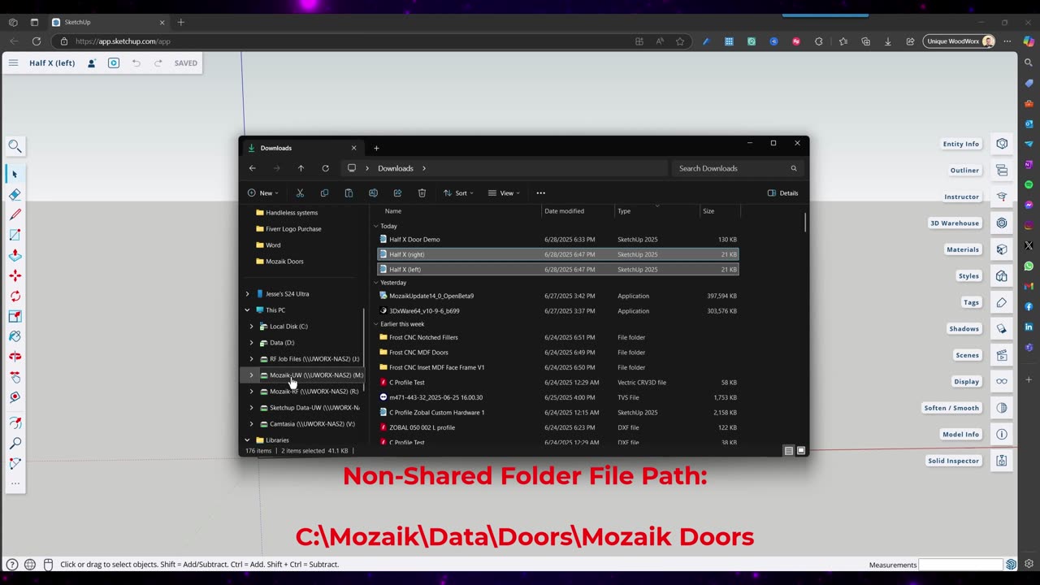Open the Styles panel icon
The width and height of the screenshot is (1040, 585).
[x=1002, y=275]
